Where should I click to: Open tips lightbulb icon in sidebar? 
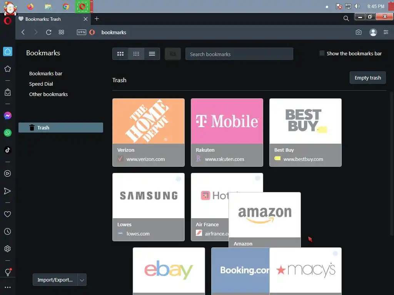(x=8, y=272)
